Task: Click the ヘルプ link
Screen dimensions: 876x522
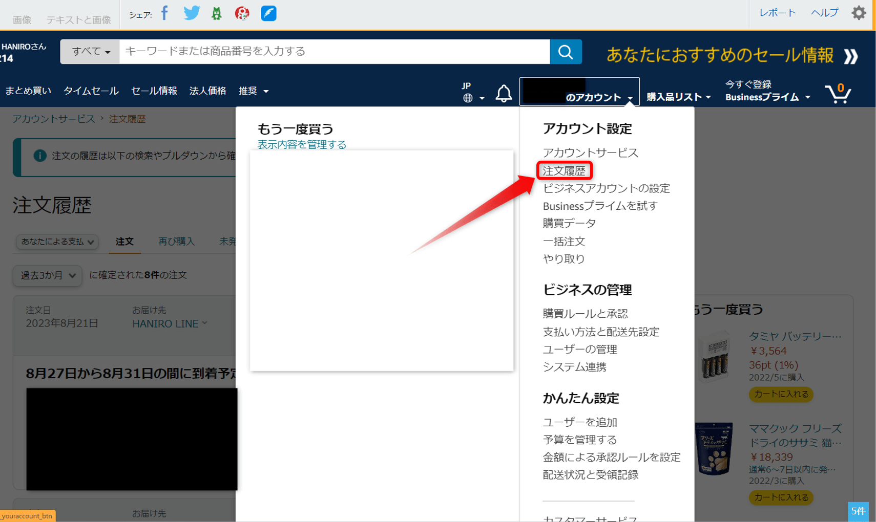Action: coord(824,13)
